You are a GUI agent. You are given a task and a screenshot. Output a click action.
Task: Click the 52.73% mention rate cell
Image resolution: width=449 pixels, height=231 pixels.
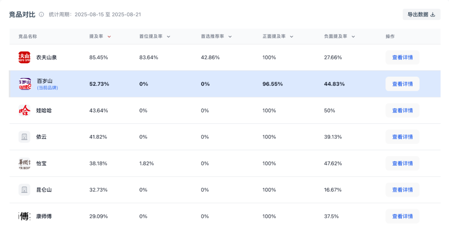pyautogui.click(x=99, y=84)
